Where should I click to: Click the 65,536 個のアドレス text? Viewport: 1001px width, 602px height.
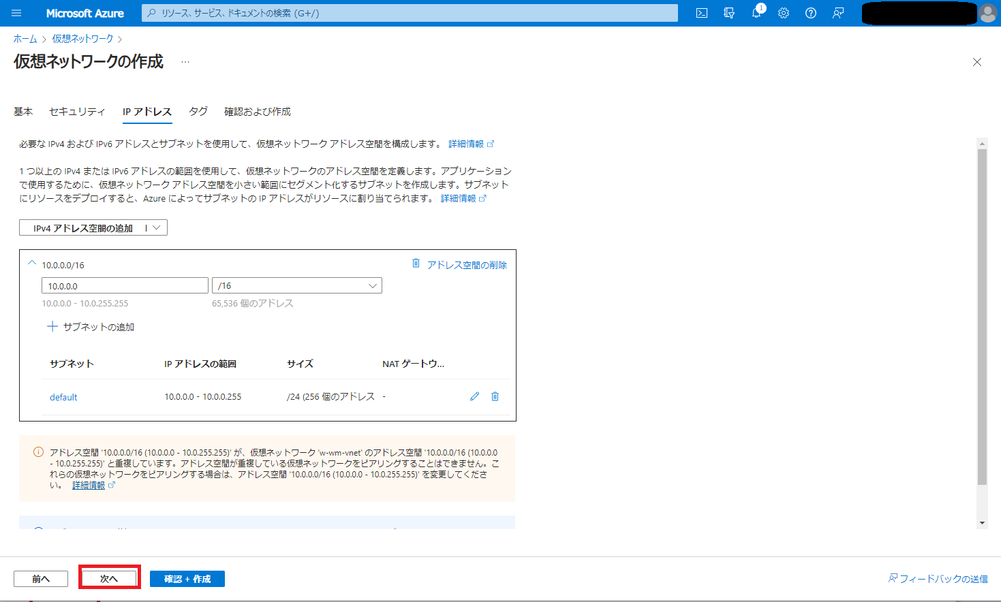click(253, 303)
